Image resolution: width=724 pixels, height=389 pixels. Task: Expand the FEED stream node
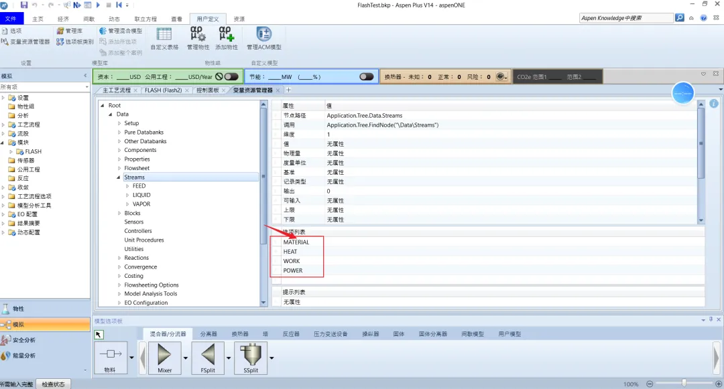[127, 186]
